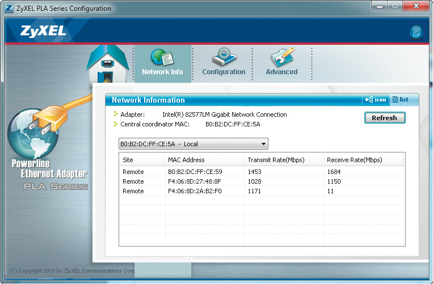433x284 pixels.
Task: Sort by Receive Rate(Mbps) column
Action: pos(363,160)
